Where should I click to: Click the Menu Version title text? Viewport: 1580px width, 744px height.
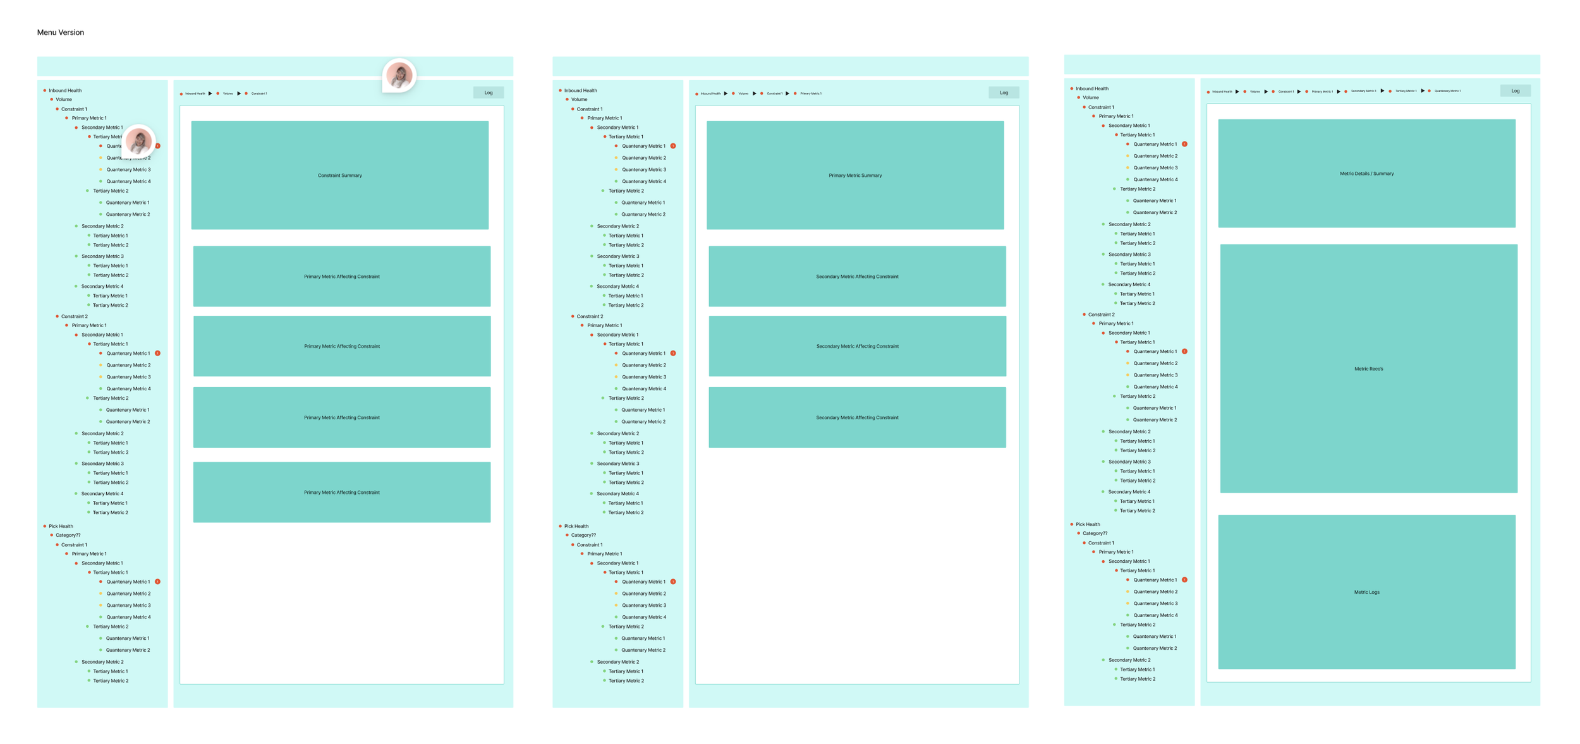(x=61, y=32)
